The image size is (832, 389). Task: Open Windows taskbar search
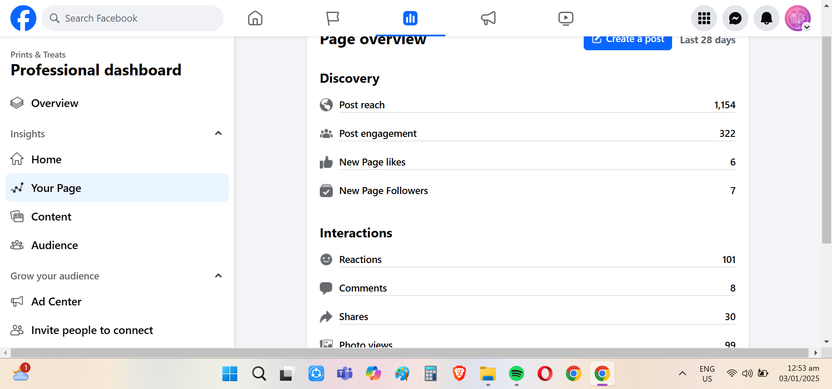259,373
